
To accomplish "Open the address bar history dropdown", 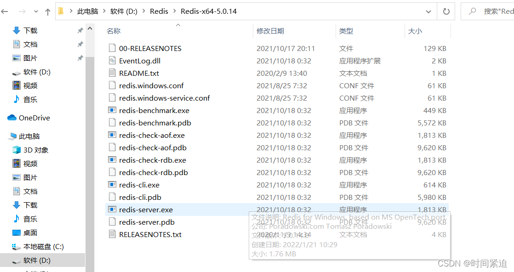I will point(428,11).
